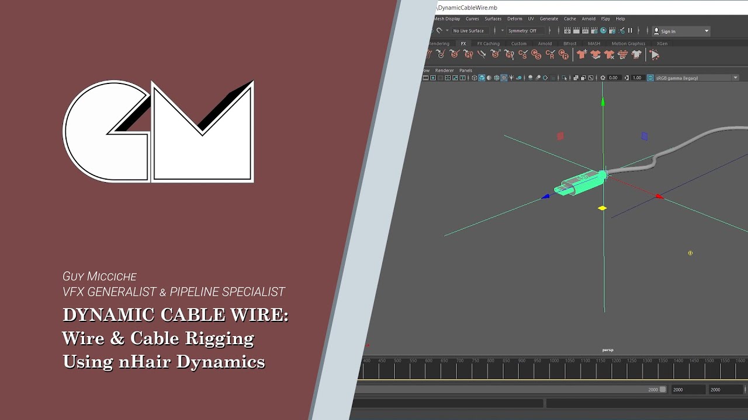Select the Scale Hair tool icon
This screenshot has width=748, height=420.
pyautogui.click(x=482, y=54)
